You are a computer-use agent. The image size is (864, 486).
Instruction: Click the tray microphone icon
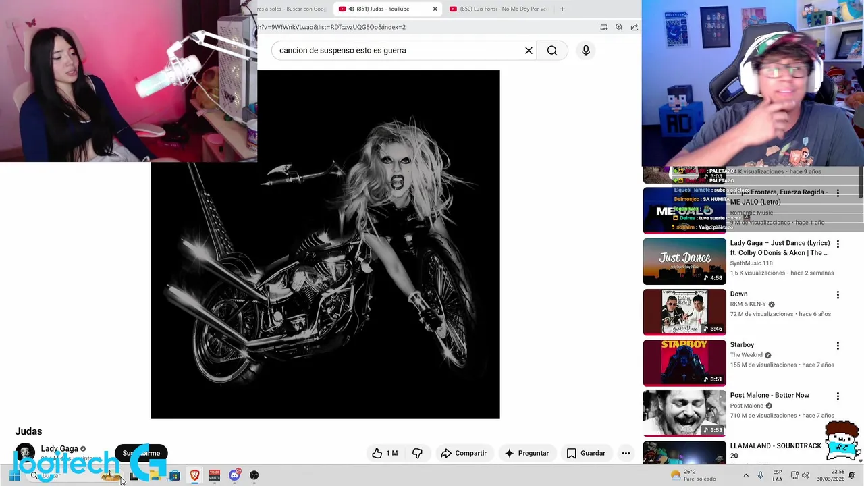point(760,475)
